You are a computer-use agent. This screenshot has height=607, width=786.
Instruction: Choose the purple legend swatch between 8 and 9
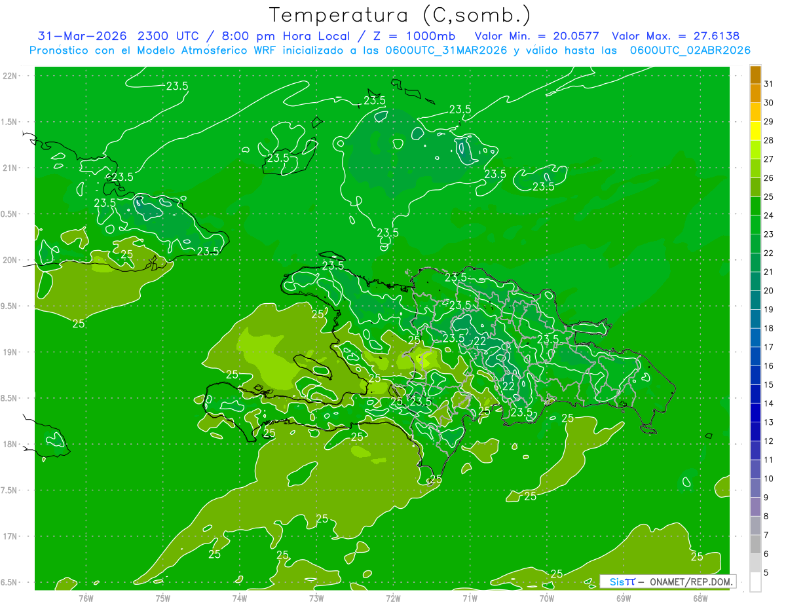coord(755,506)
